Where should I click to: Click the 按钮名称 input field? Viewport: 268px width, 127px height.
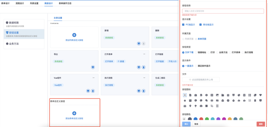[223, 11]
